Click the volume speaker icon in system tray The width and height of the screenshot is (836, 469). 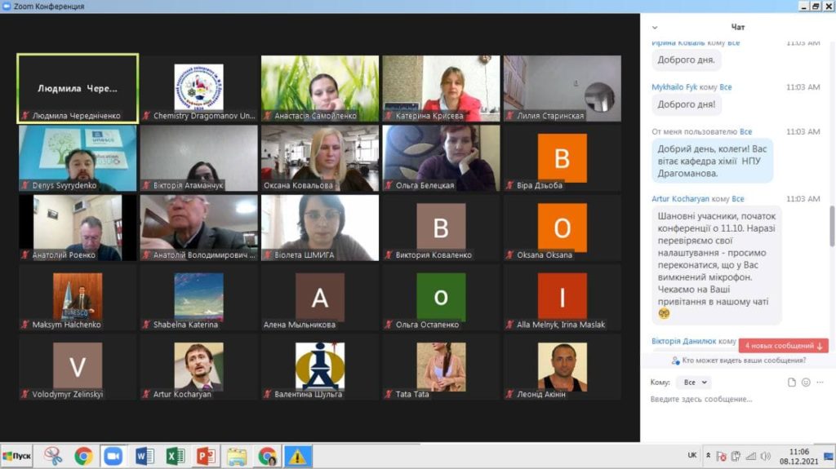pos(765,456)
